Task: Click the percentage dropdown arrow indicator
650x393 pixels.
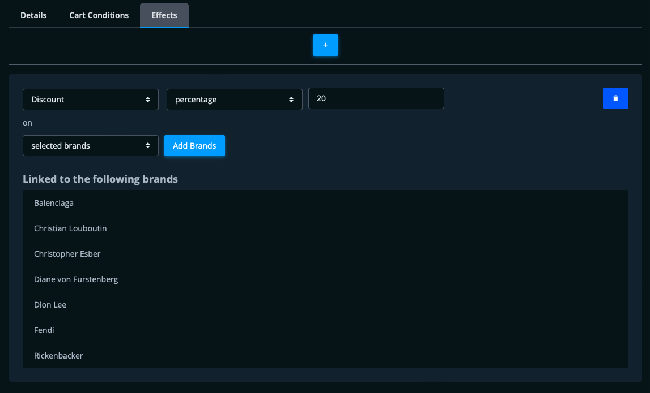Action: [x=291, y=100]
